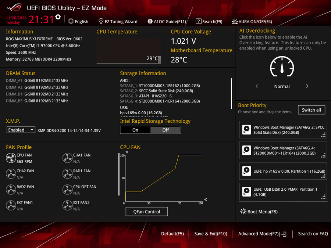Click right chevron in AI Overclocking mode
Screen dimensions: 331x248
(x=307, y=86)
